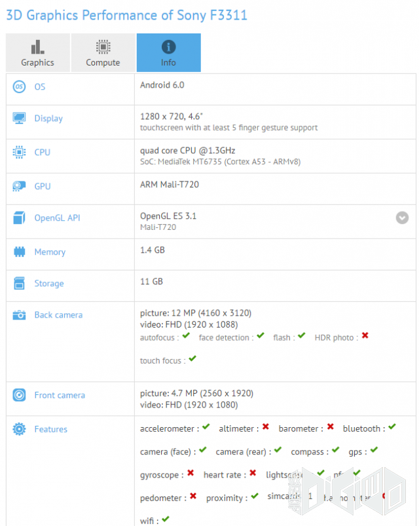Click the barometer red cross mark
Viewport: 419px width, 526px height.
click(x=331, y=426)
